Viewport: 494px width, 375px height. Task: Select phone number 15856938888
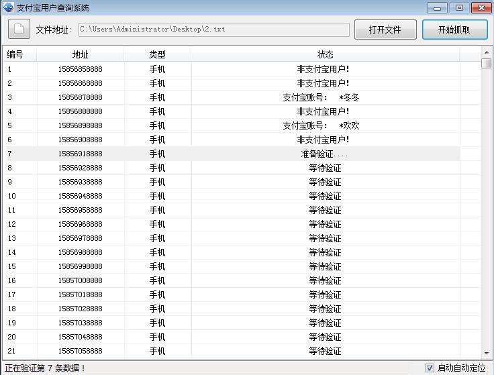point(80,182)
